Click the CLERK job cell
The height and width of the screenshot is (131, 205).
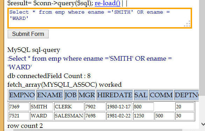point(69,107)
